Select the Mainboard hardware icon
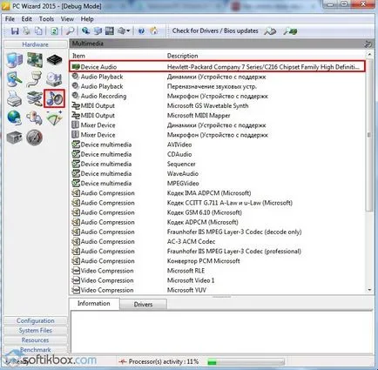The width and height of the screenshot is (378, 370). 35,59
